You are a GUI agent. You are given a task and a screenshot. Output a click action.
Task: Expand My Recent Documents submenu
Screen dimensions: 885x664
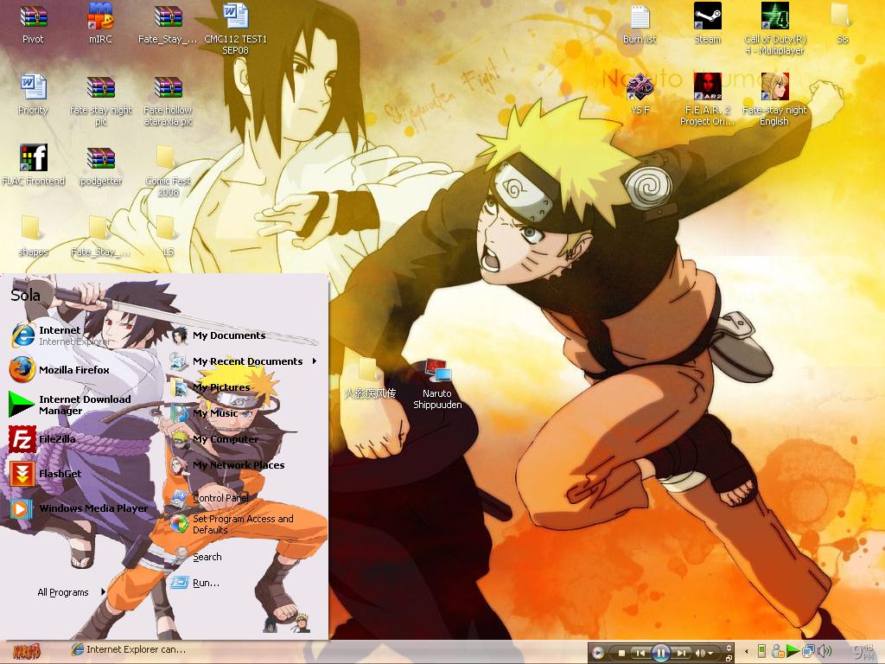coord(244,361)
